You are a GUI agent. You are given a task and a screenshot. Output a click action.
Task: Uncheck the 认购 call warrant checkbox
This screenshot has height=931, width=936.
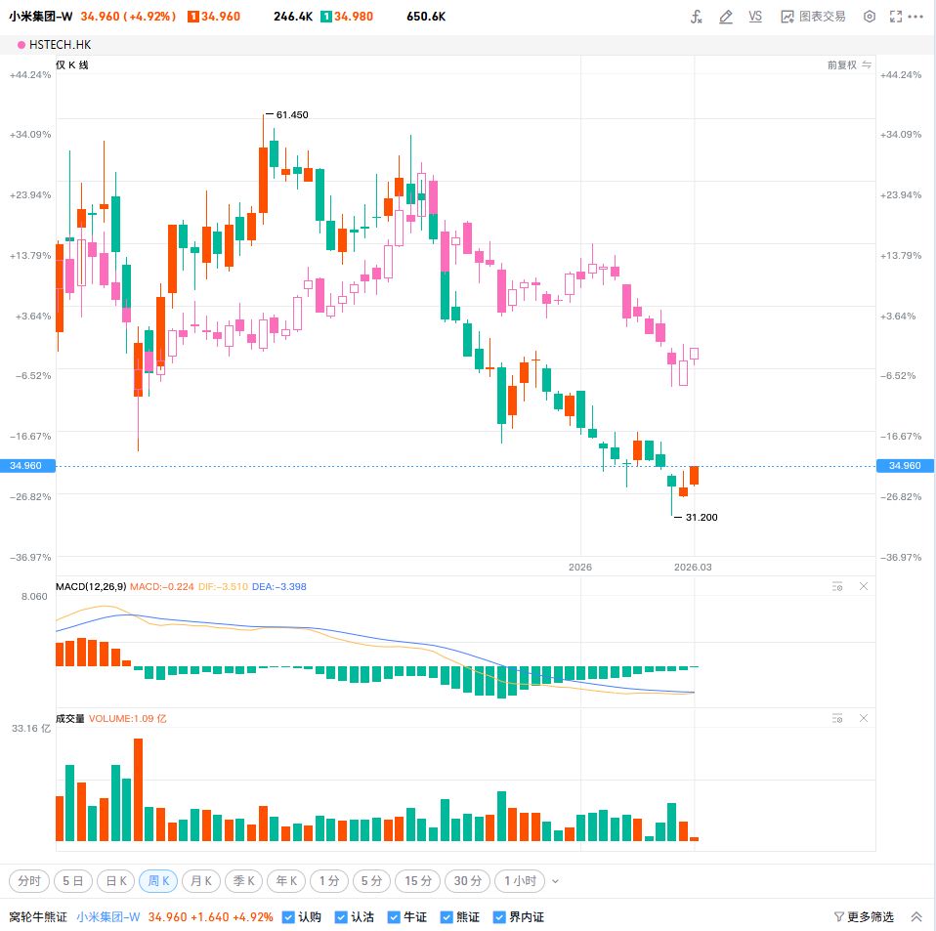coord(288,916)
